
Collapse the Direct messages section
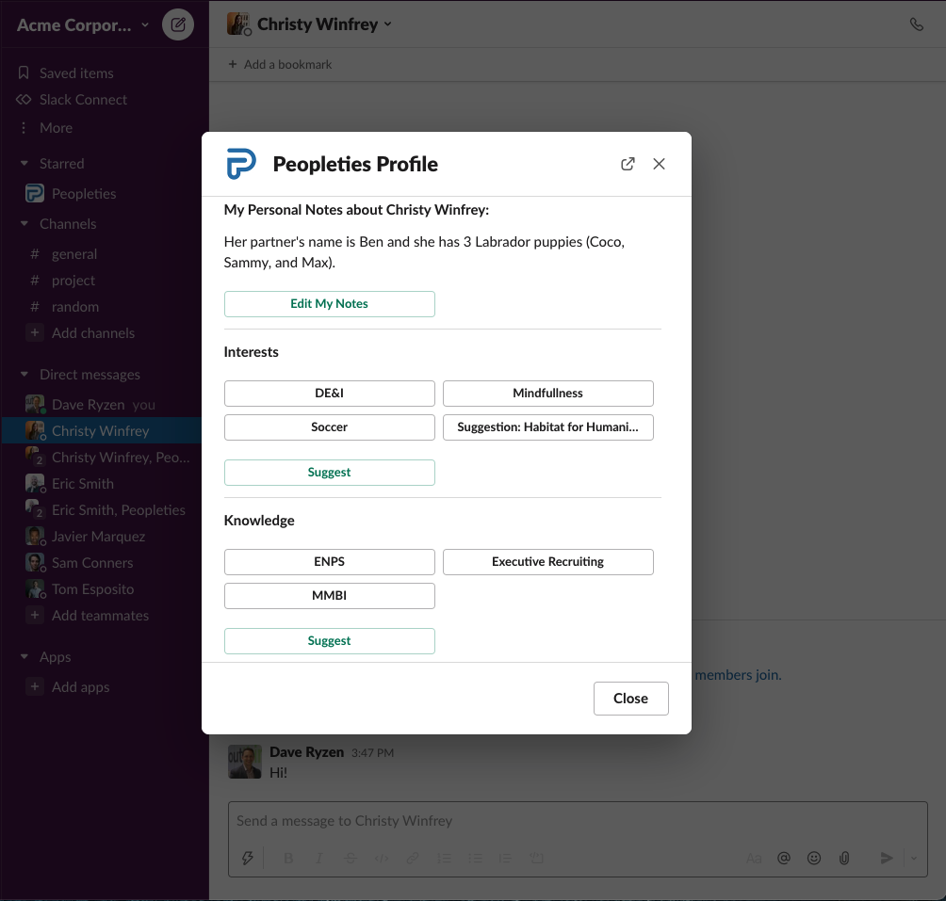click(x=24, y=375)
